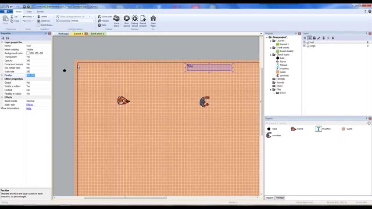Select the heroe sprite in the layout

pyautogui.click(x=123, y=101)
